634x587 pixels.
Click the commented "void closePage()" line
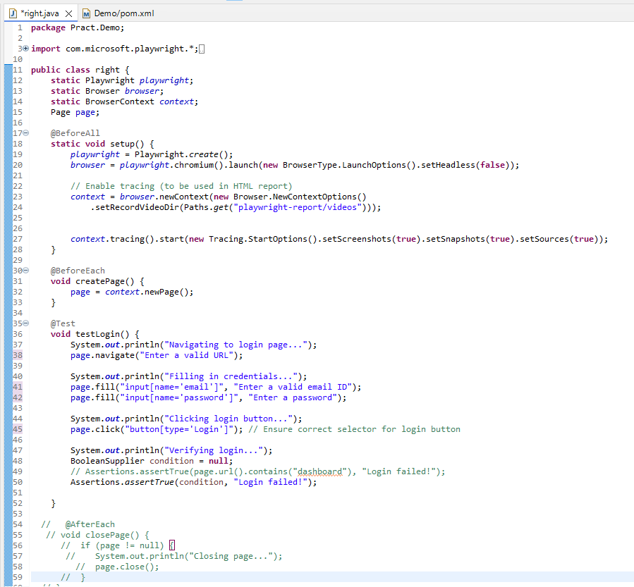pos(97,535)
